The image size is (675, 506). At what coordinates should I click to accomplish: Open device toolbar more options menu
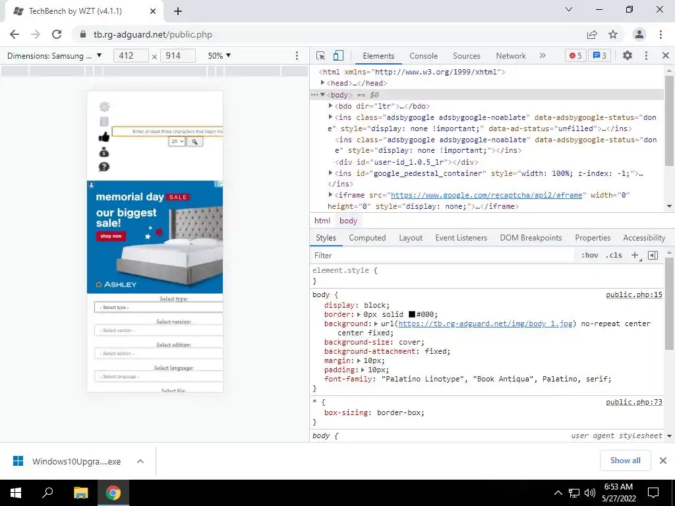point(297,55)
